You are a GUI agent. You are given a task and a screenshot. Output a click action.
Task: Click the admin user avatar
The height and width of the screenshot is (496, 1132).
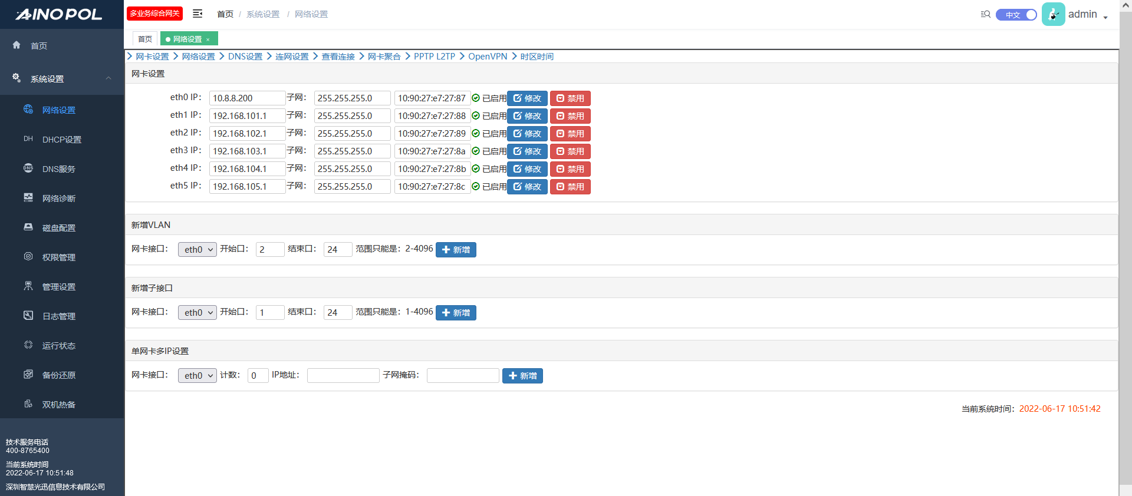[1053, 14]
